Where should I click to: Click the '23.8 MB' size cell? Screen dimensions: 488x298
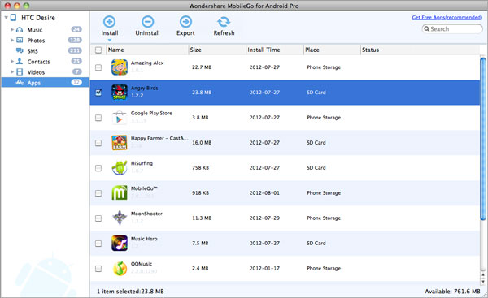click(x=202, y=93)
